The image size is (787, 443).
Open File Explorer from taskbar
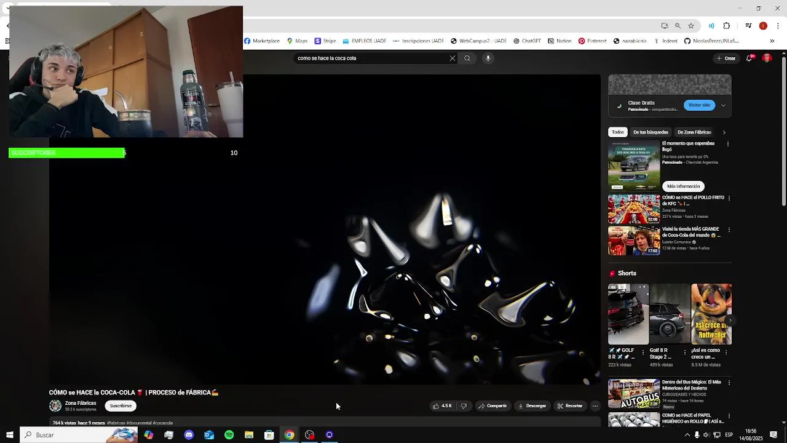[249, 435]
